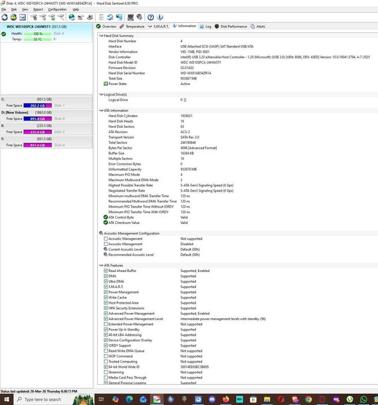
Task: Open Google Chrome from the taskbar
Action: click(308, 399)
